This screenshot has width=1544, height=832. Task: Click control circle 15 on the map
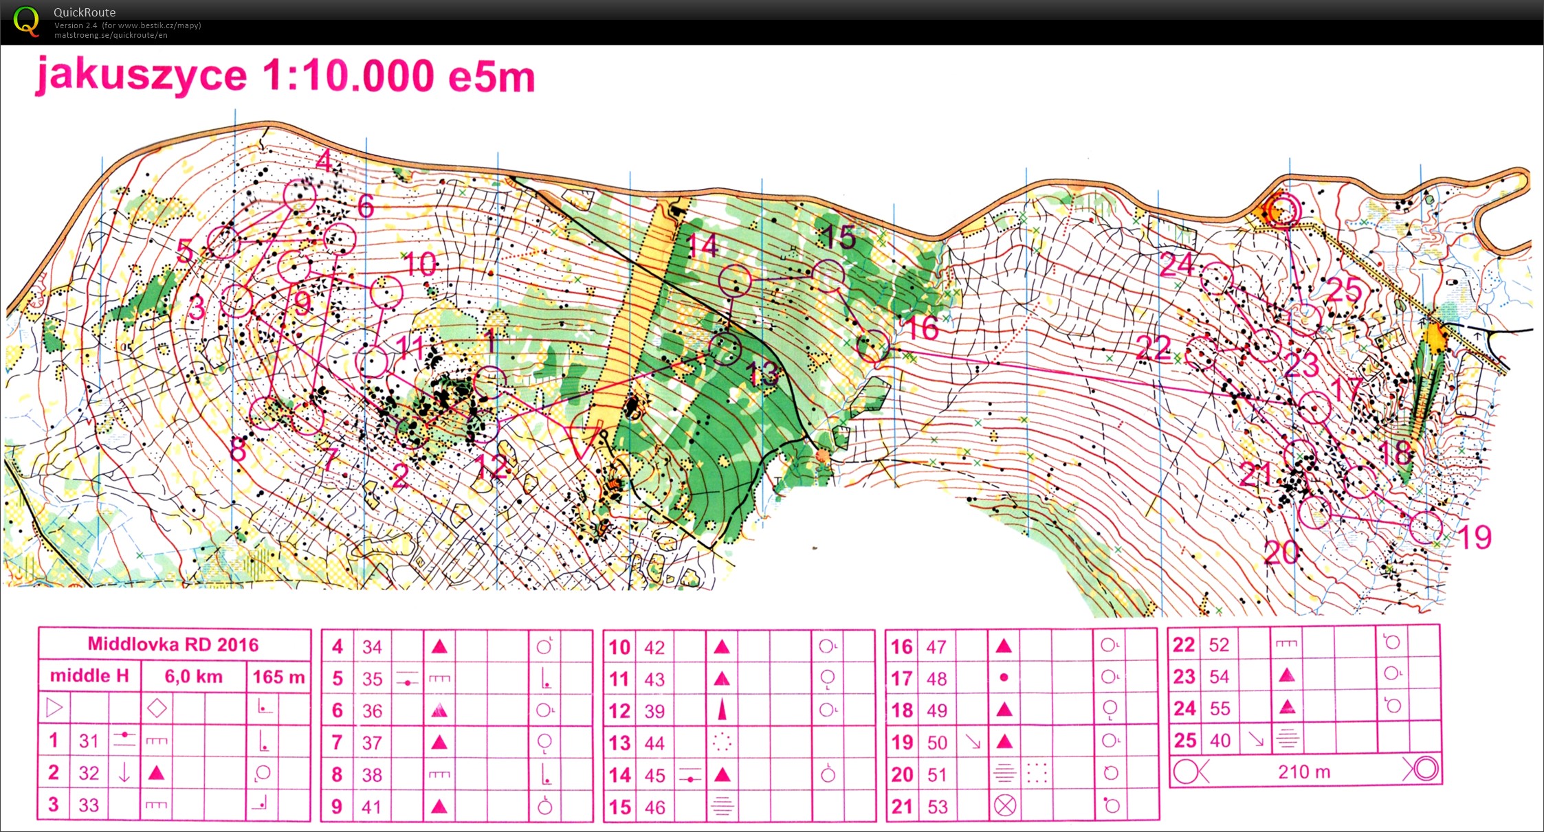coord(829,275)
